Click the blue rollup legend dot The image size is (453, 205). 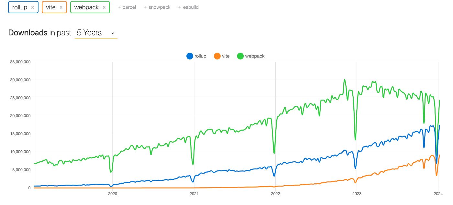tap(189, 56)
